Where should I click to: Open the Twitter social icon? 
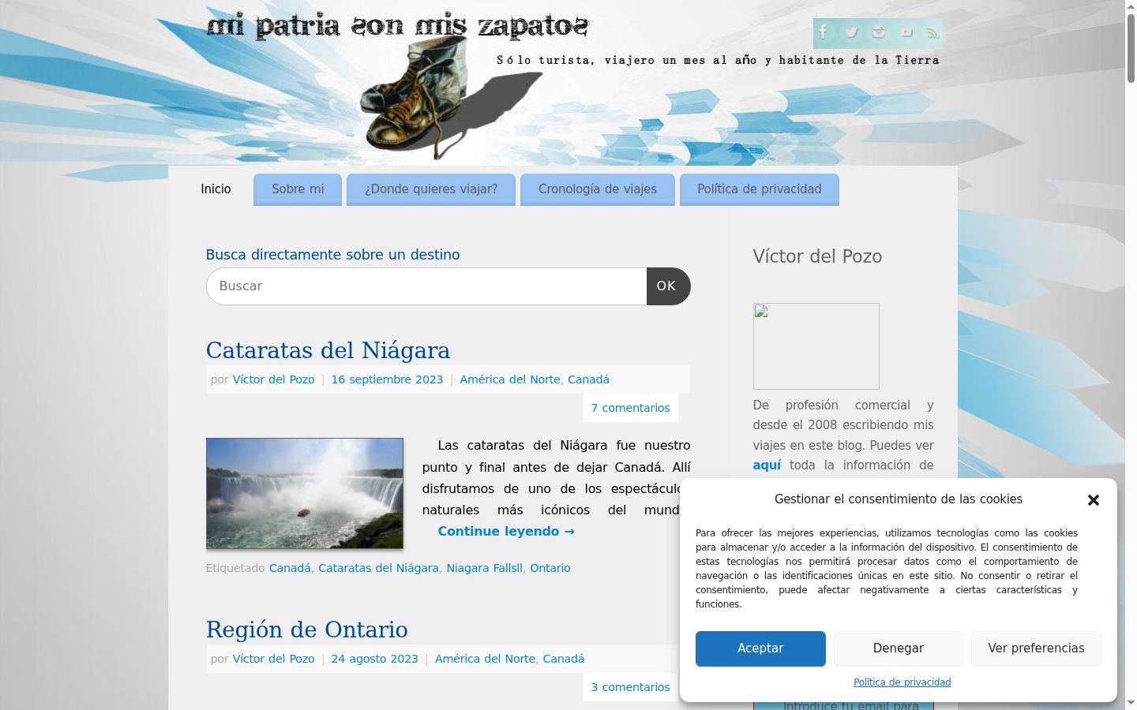tap(851, 32)
